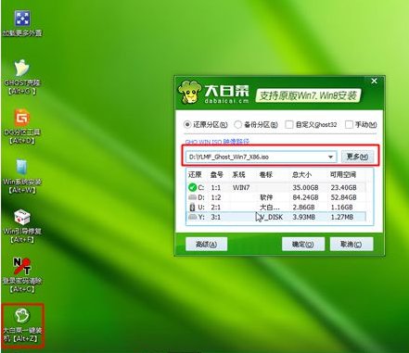Click disk number 3:1 cell
The width and height of the screenshot is (409, 353).
pyautogui.click(x=216, y=217)
